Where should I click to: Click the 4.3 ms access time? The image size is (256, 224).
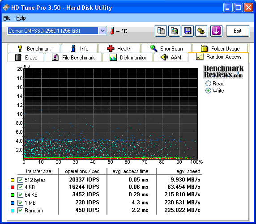click(x=140, y=202)
